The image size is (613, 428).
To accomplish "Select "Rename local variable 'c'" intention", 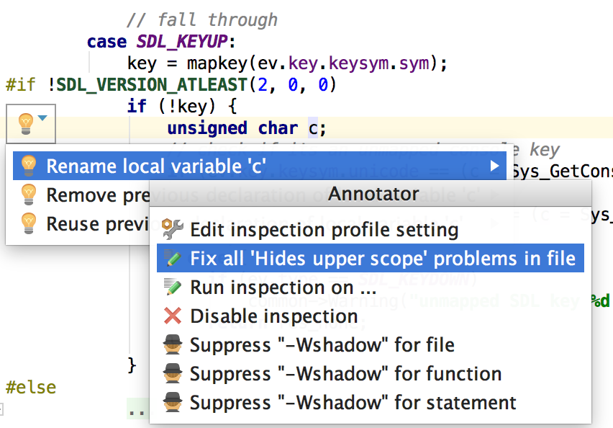I will (155, 166).
